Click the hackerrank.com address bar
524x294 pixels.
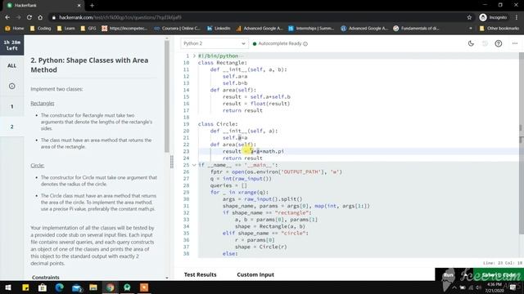pyautogui.click(x=257, y=17)
